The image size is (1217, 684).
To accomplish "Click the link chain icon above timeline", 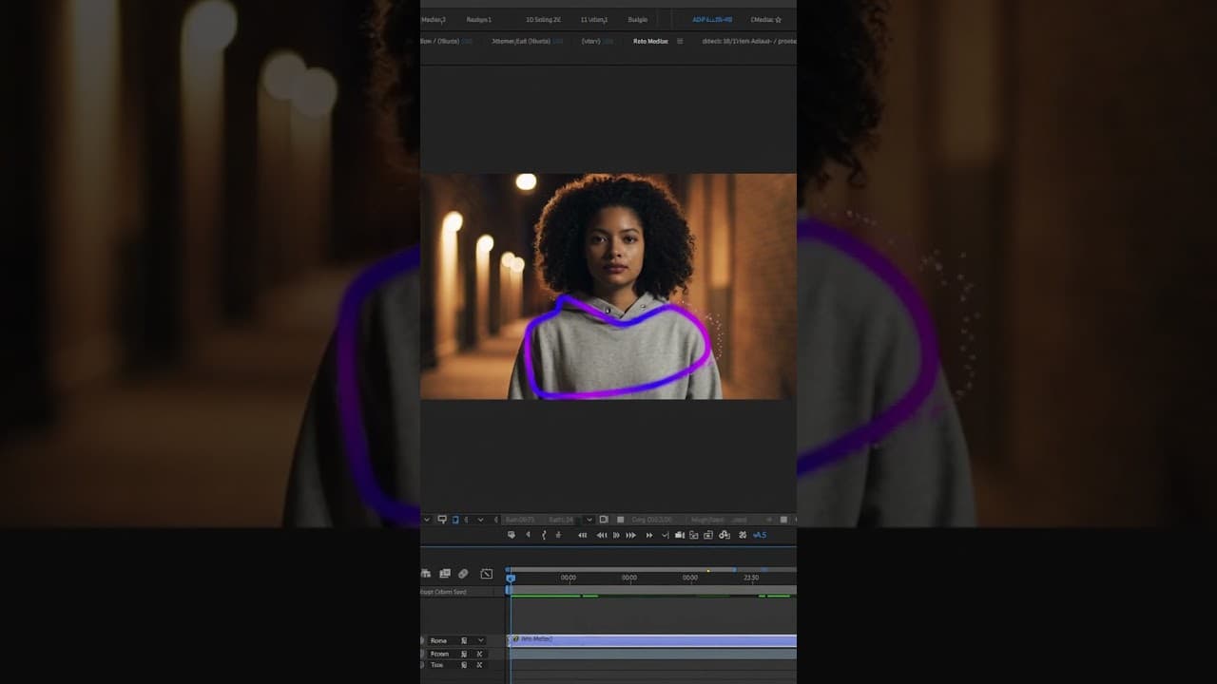I will pyautogui.click(x=463, y=574).
